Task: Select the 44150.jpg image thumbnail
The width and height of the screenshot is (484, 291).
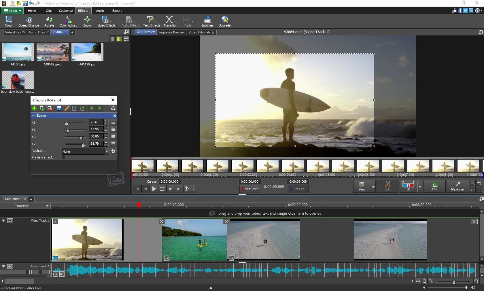Action: (x=17, y=52)
